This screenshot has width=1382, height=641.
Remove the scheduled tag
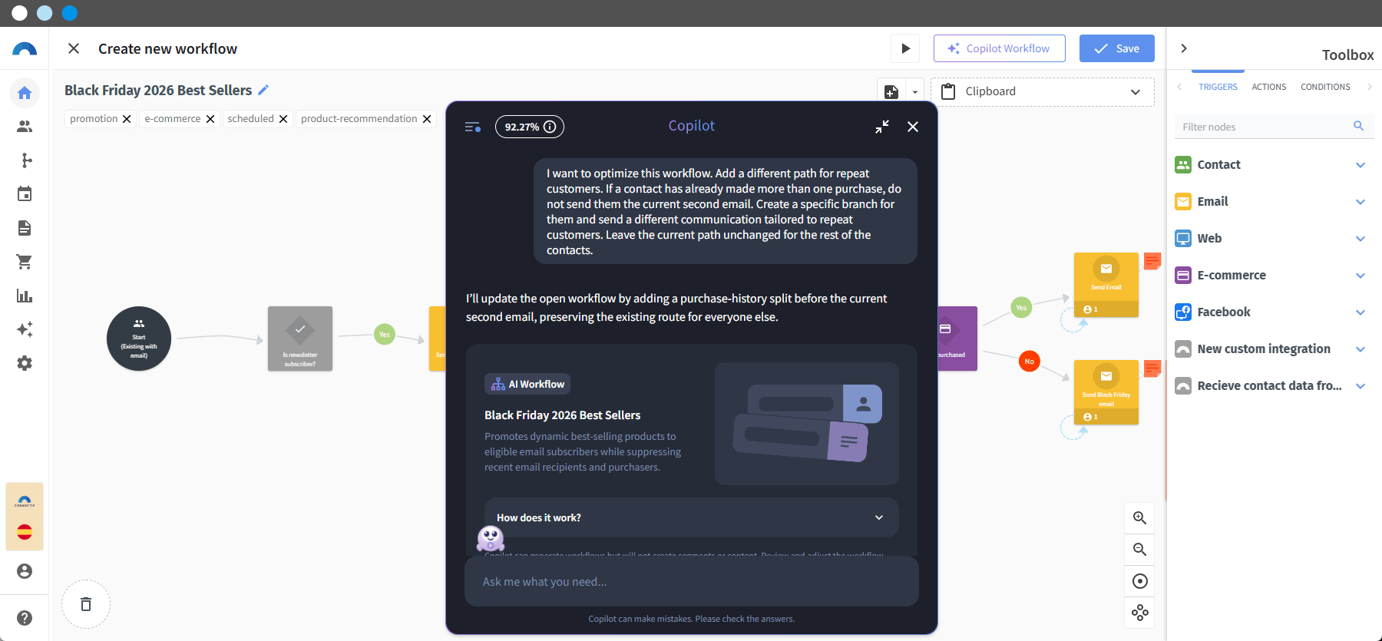(283, 119)
